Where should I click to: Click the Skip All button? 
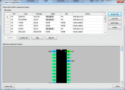pyautogui.click(x=51, y=38)
